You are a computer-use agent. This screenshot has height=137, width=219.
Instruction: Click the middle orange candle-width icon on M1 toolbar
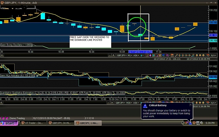(x=200, y=55)
